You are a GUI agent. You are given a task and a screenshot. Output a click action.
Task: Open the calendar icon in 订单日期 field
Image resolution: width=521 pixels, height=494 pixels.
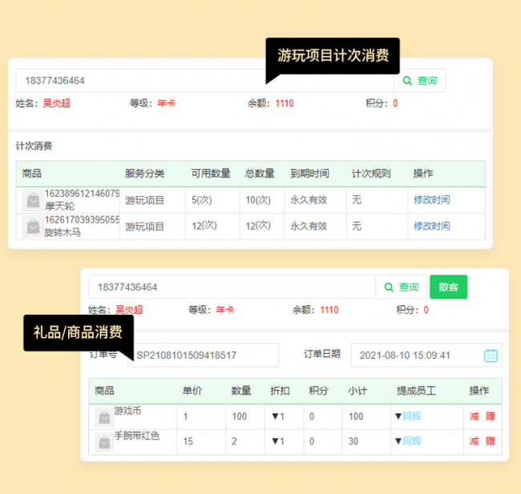point(491,355)
